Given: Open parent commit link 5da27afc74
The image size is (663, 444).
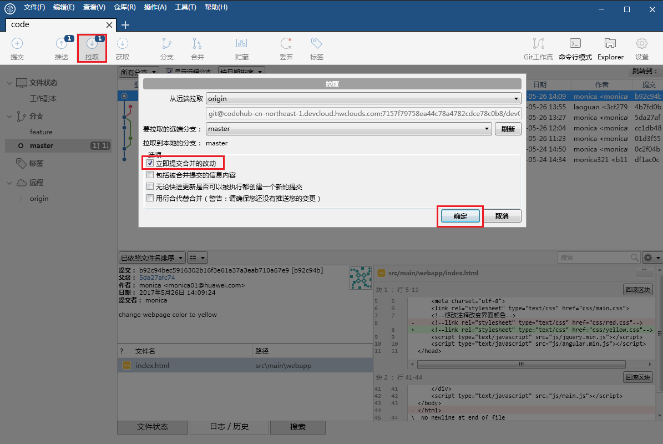Looking at the screenshot, I should coord(157,277).
